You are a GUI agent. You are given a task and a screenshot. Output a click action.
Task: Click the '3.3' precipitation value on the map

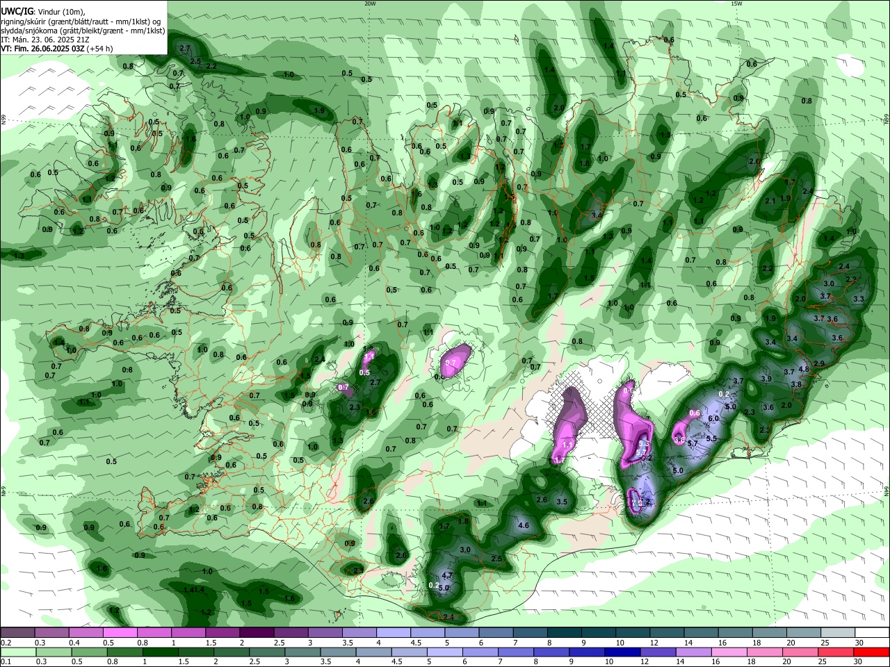pos(859,299)
